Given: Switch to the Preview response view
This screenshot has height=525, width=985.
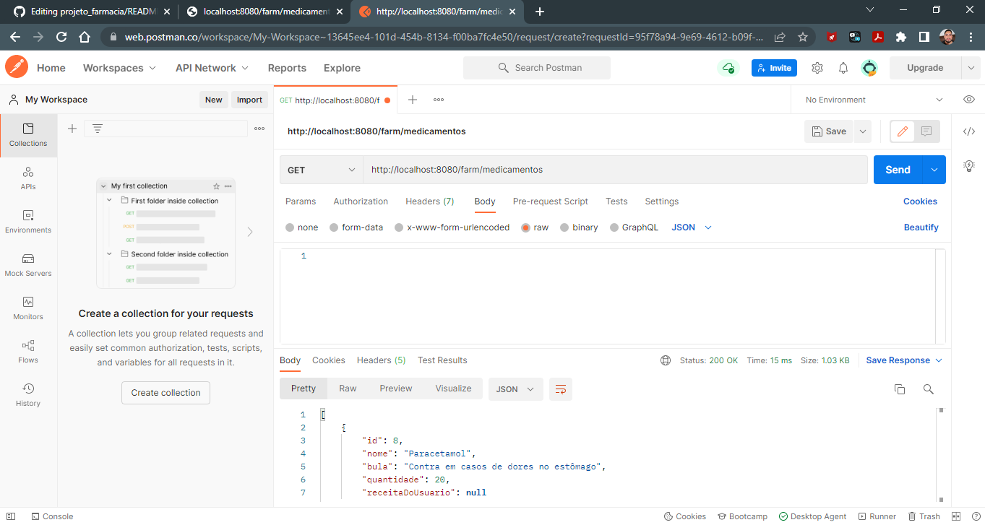Looking at the screenshot, I should 395,388.
